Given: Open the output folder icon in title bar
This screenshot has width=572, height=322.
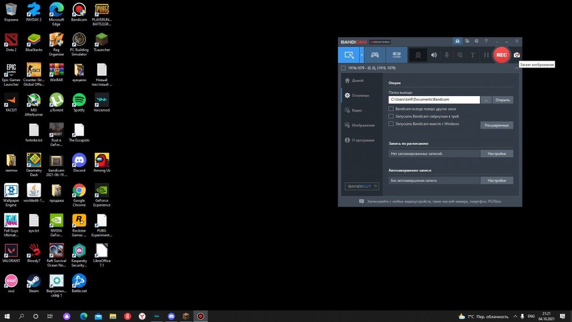Looking at the screenshot, I should click(x=467, y=41).
